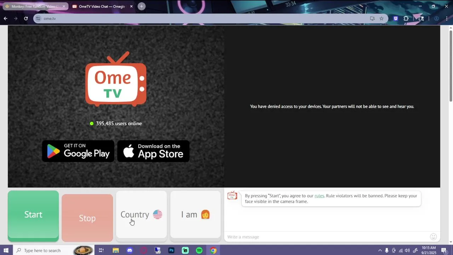Open the taskbar clock showing 10:15 AM
This screenshot has width=453, height=255.
(x=429, y=250)
